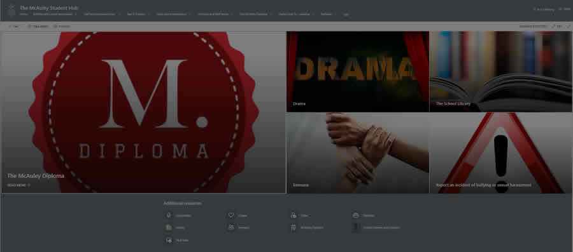Screen dimensions: 573x252
Task: Open The School Library tile
Action: tap(501, 71)
